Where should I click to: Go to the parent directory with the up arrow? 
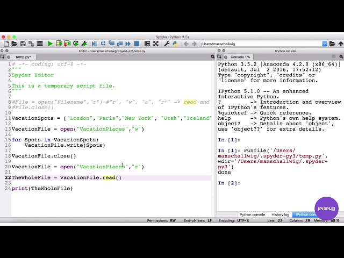pos(340,44)
